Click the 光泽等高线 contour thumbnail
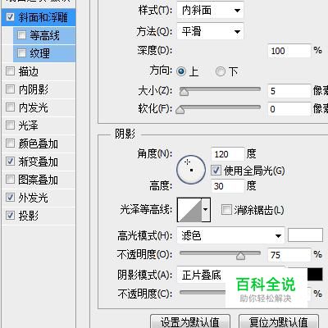328x328 pixels. 189,210
